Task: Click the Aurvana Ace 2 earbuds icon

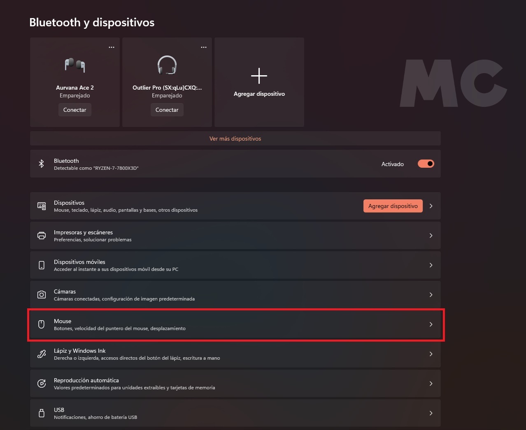Action: [x=75, y=65]
